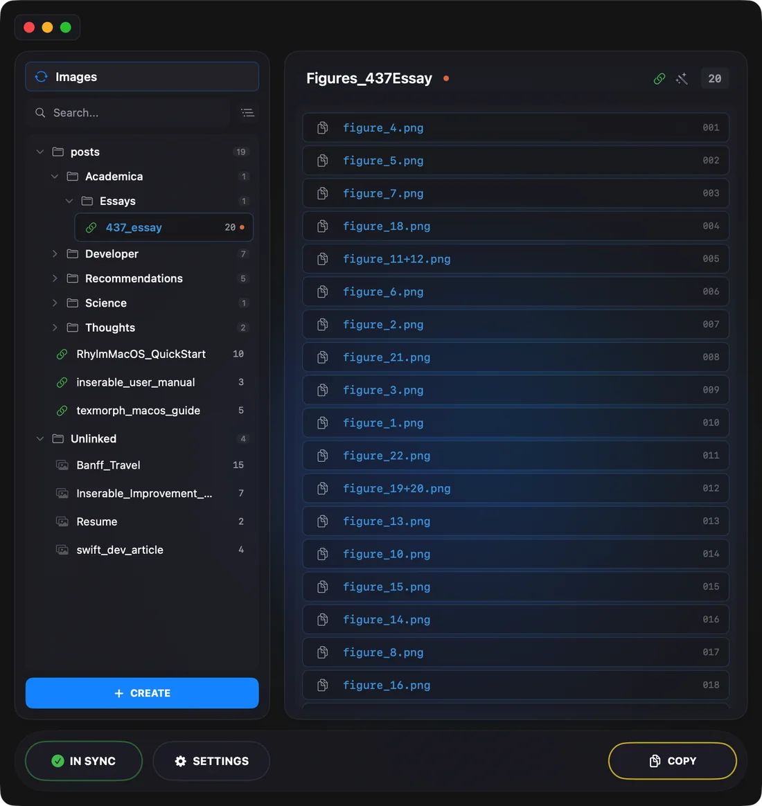Click copy icon beside figure_19+20.png
The height and width of the screenshot is (806, 762).
322,488
